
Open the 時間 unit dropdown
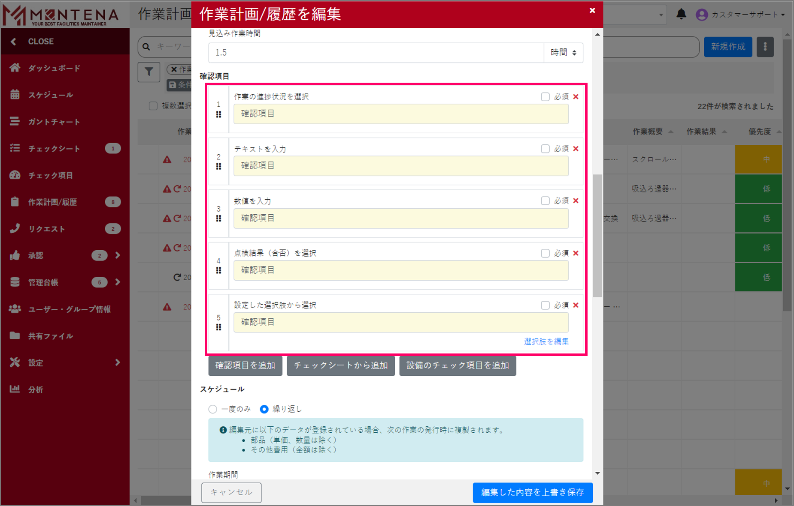point(563,53)
